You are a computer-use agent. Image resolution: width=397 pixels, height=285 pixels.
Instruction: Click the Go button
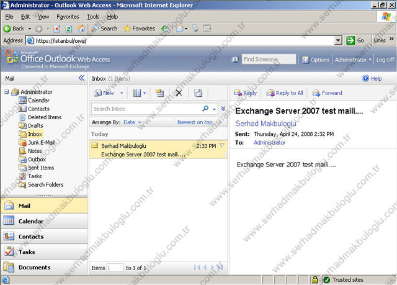tap(355, 40)
